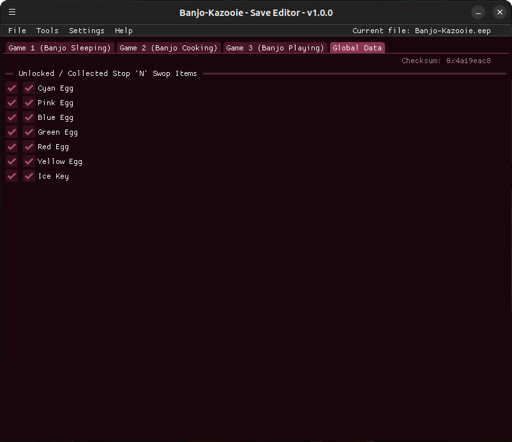Open the Tools menu
Viewport: 512px width, 442px height.
tap(47, 31)
